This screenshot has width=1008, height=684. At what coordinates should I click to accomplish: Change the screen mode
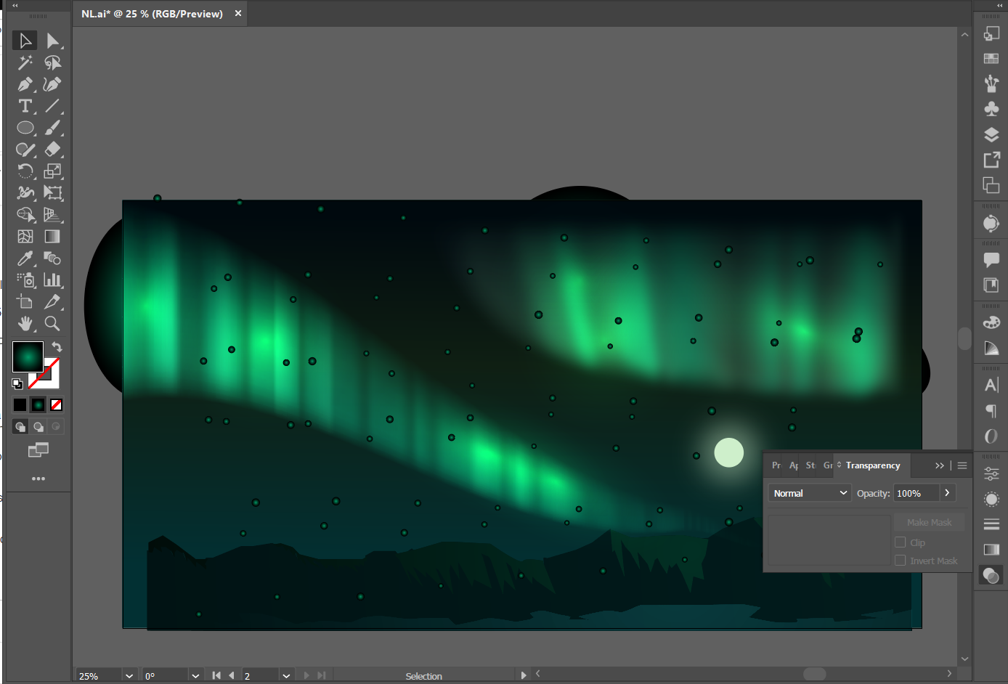point(38,450)
